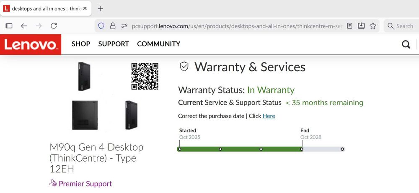
Task: Open the COMMUNITY menu
Action: [158, 44]
